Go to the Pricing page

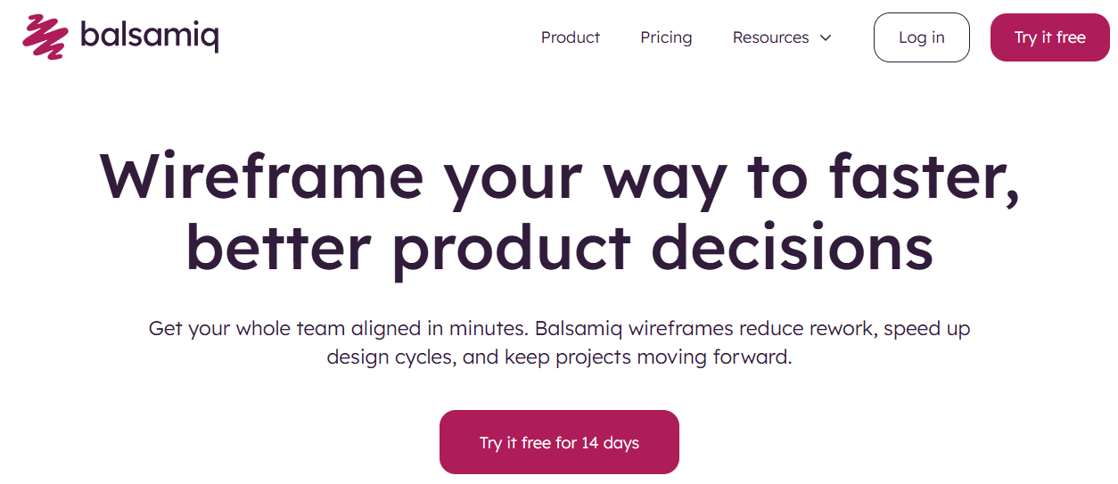(x=666, y=37)
